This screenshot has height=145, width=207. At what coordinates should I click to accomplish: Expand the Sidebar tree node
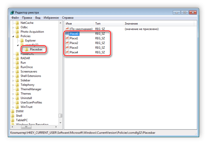(13, 81)
